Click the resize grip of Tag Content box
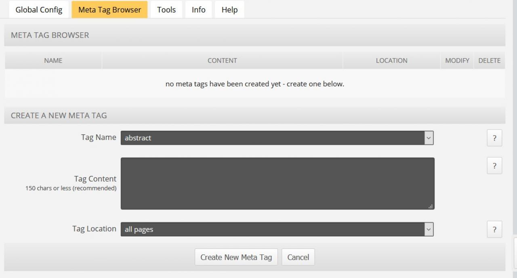517x278 pixels. click(x=431, y=206)
